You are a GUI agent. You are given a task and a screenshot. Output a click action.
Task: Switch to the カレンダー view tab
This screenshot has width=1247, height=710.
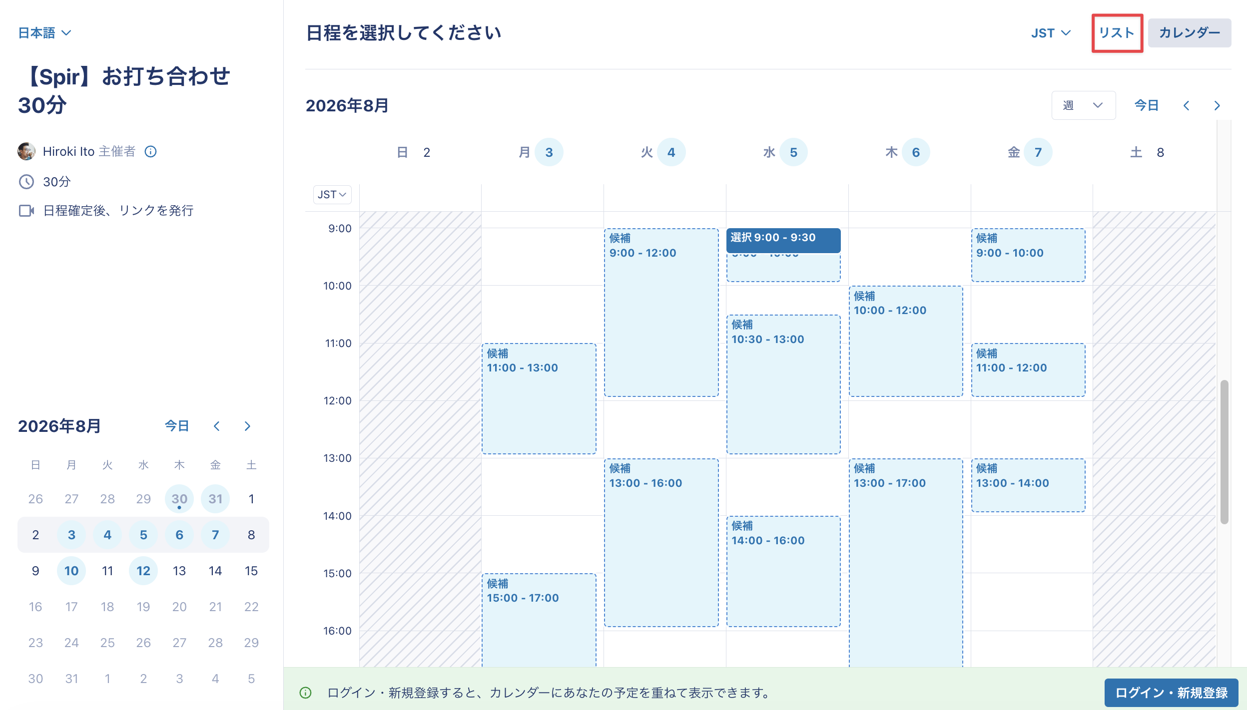tap(1189, 33)
